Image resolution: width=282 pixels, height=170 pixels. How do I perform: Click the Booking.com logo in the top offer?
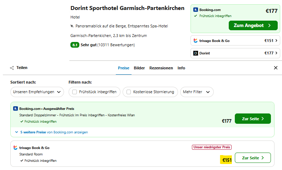click(195, 10)
